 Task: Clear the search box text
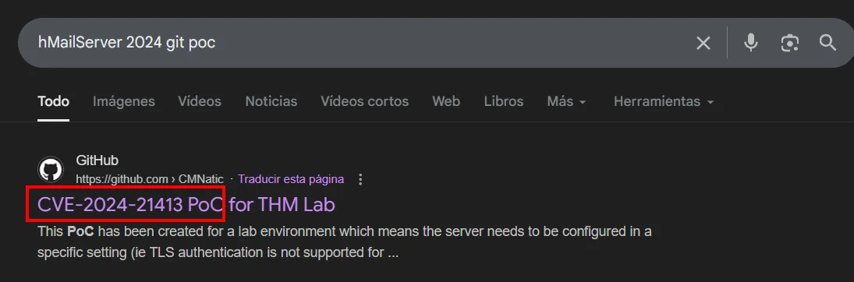[x=703, y=43]
